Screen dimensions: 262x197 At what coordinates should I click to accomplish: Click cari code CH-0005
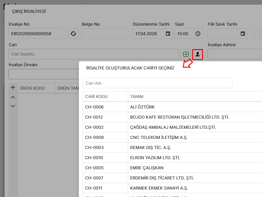pyautogui.click(x=94, y=168)
